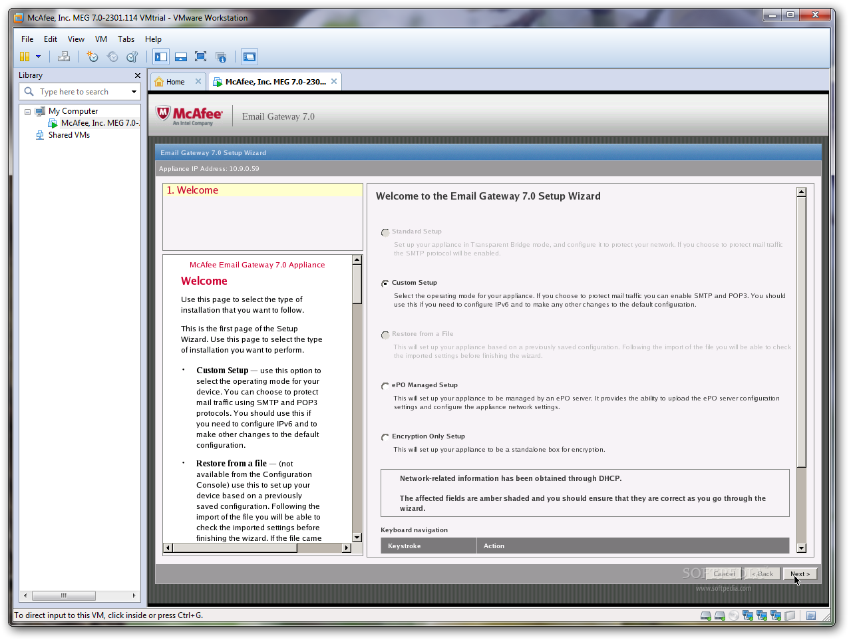
Task: Select My Computer in the library
Action: [x=73, y=111]
